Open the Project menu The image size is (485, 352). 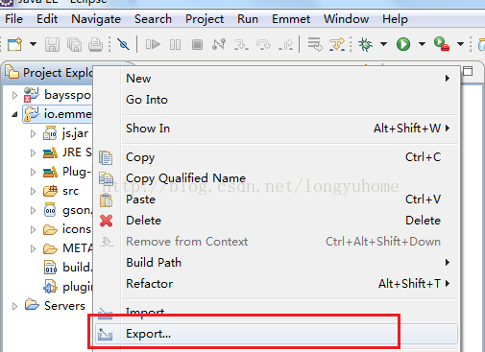(205, 19)
